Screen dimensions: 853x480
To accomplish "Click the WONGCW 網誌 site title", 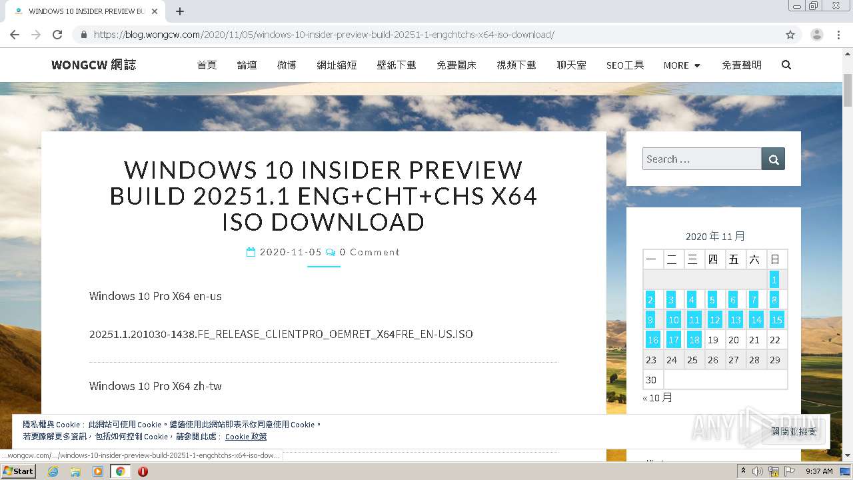I will (93, 65).
